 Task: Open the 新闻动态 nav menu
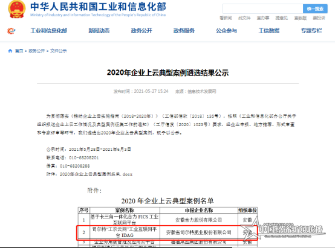point(99,31)
